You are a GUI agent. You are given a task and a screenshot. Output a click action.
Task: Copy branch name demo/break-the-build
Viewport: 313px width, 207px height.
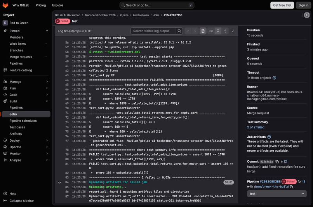point(291,187)
